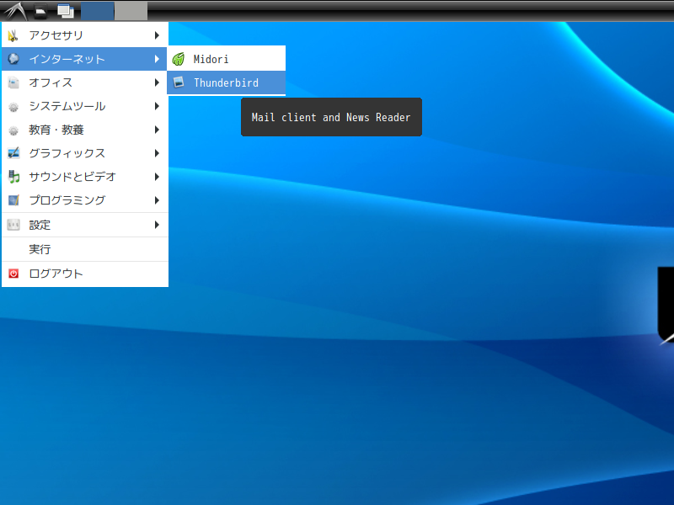
Task: Launch file manager from the panel
Action: pos(40,11)
